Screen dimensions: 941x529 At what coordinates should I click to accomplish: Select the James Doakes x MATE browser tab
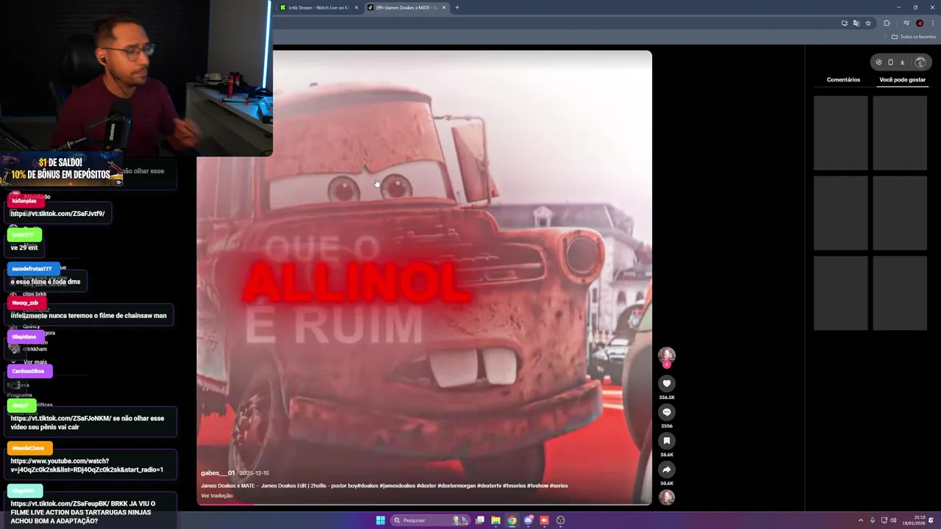coord(408,7)
